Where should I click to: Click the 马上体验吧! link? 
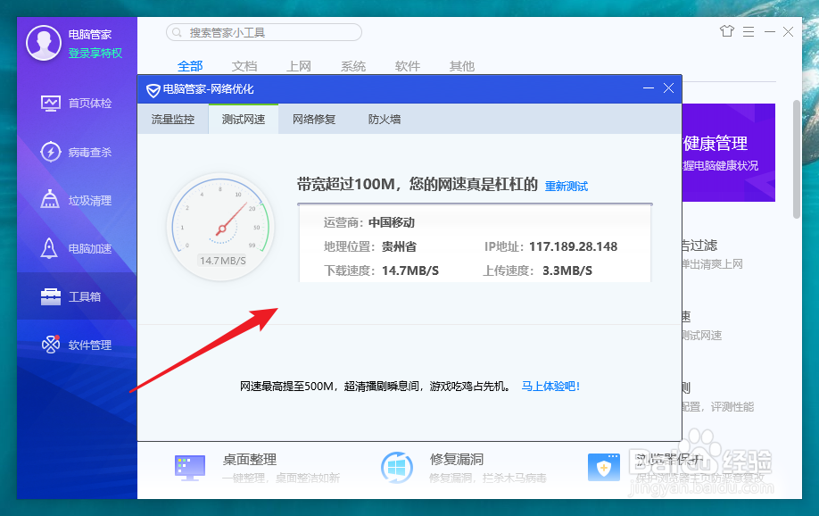click(550, 387)
